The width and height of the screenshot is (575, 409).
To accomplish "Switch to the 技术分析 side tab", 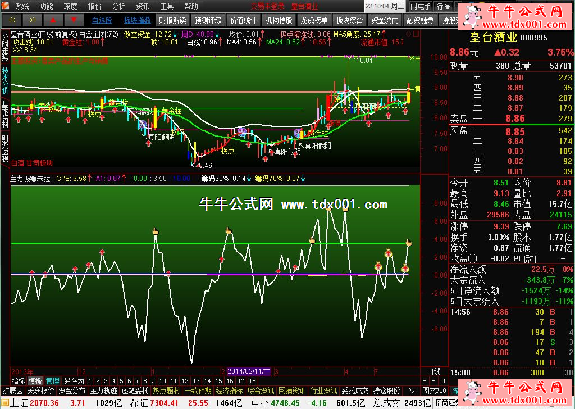I will pyautogui.click(x=5, y=81).
